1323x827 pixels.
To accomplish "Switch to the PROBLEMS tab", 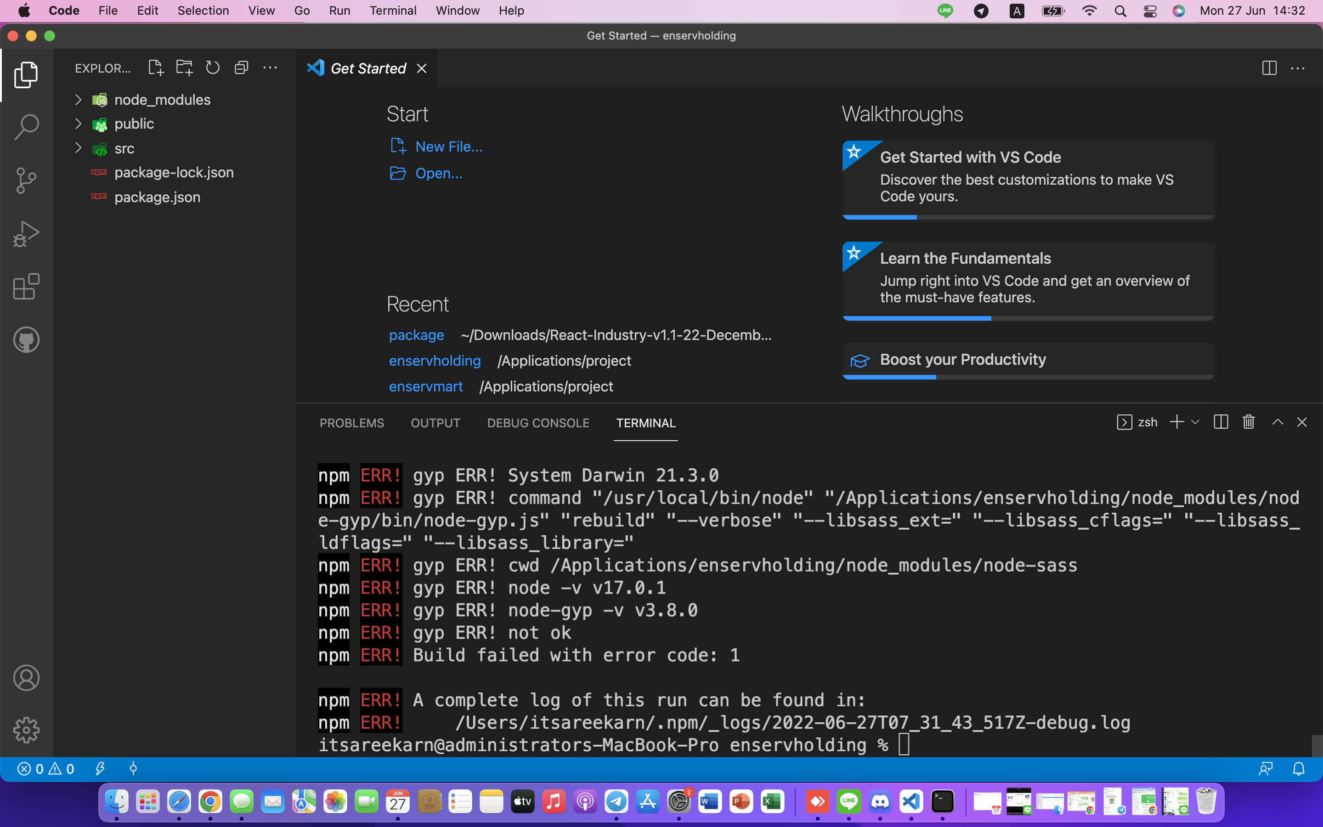I will click(351, 423).
